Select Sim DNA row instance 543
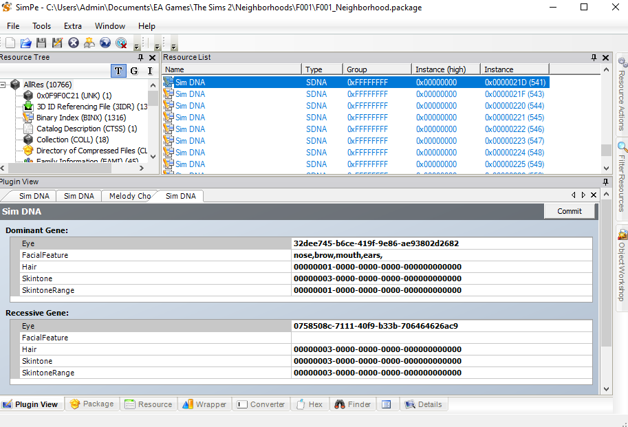Image resolution: width=628 pixels, height=427 pixels. tap(356, 94)
